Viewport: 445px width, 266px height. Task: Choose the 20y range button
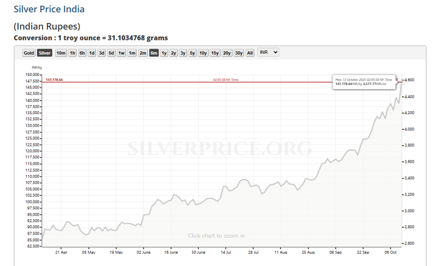point(227,53)
